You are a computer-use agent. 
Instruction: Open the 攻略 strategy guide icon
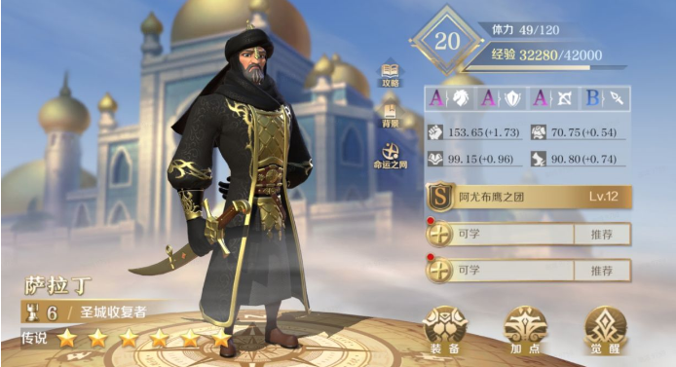(391, 75)
